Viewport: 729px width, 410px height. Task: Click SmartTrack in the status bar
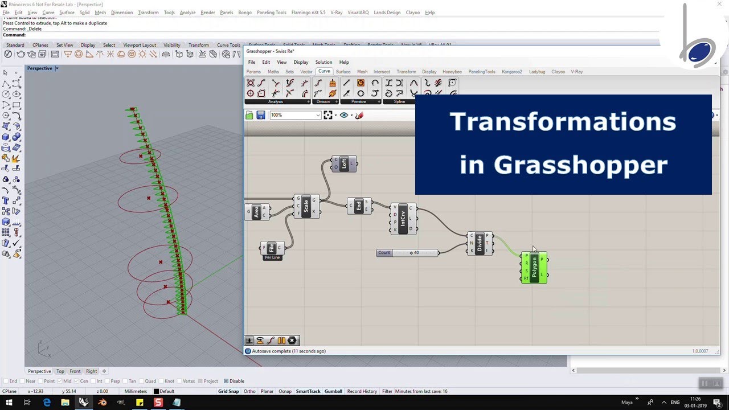[x=308, y=391]
